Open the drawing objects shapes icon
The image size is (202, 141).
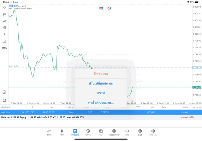(4, 41)
